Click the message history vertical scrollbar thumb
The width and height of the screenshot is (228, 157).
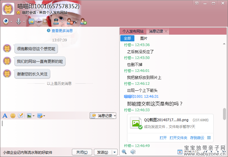click(x=224, y=114)
